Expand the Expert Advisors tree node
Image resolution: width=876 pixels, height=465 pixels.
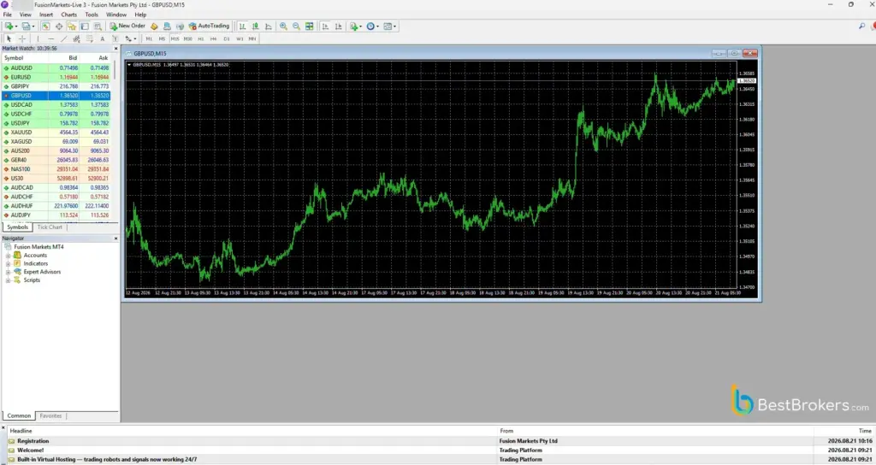[8, 272]
